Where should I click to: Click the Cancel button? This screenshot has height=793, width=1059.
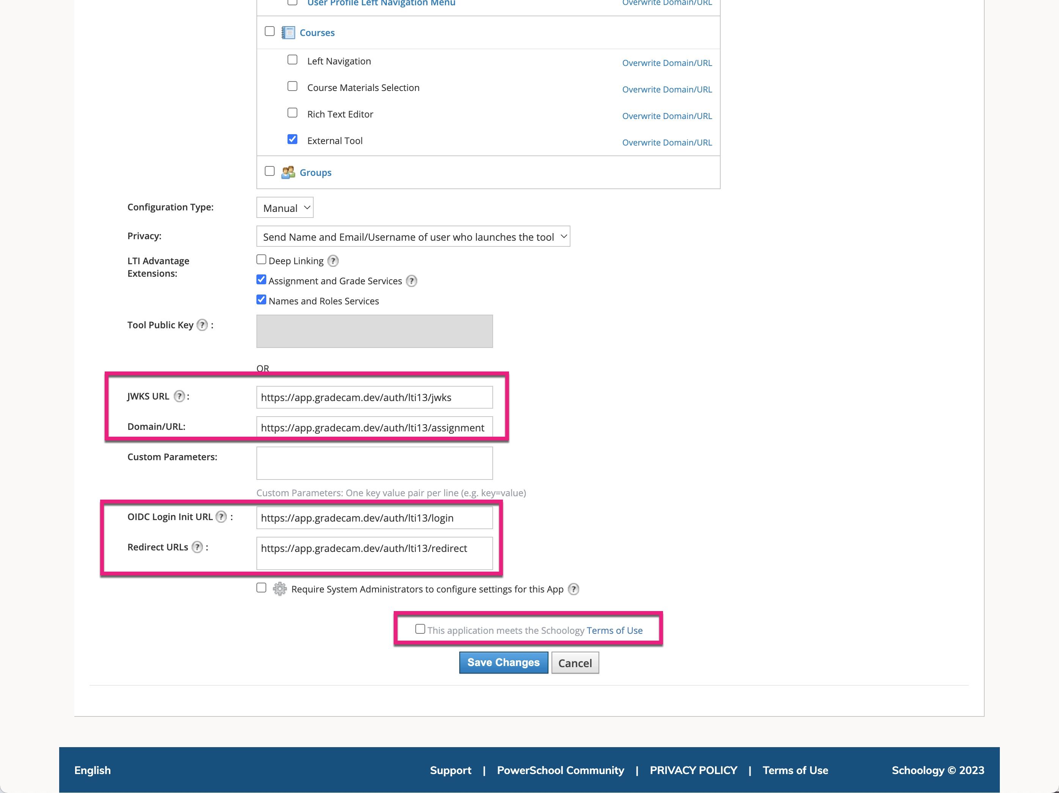(x=575, y=663)
